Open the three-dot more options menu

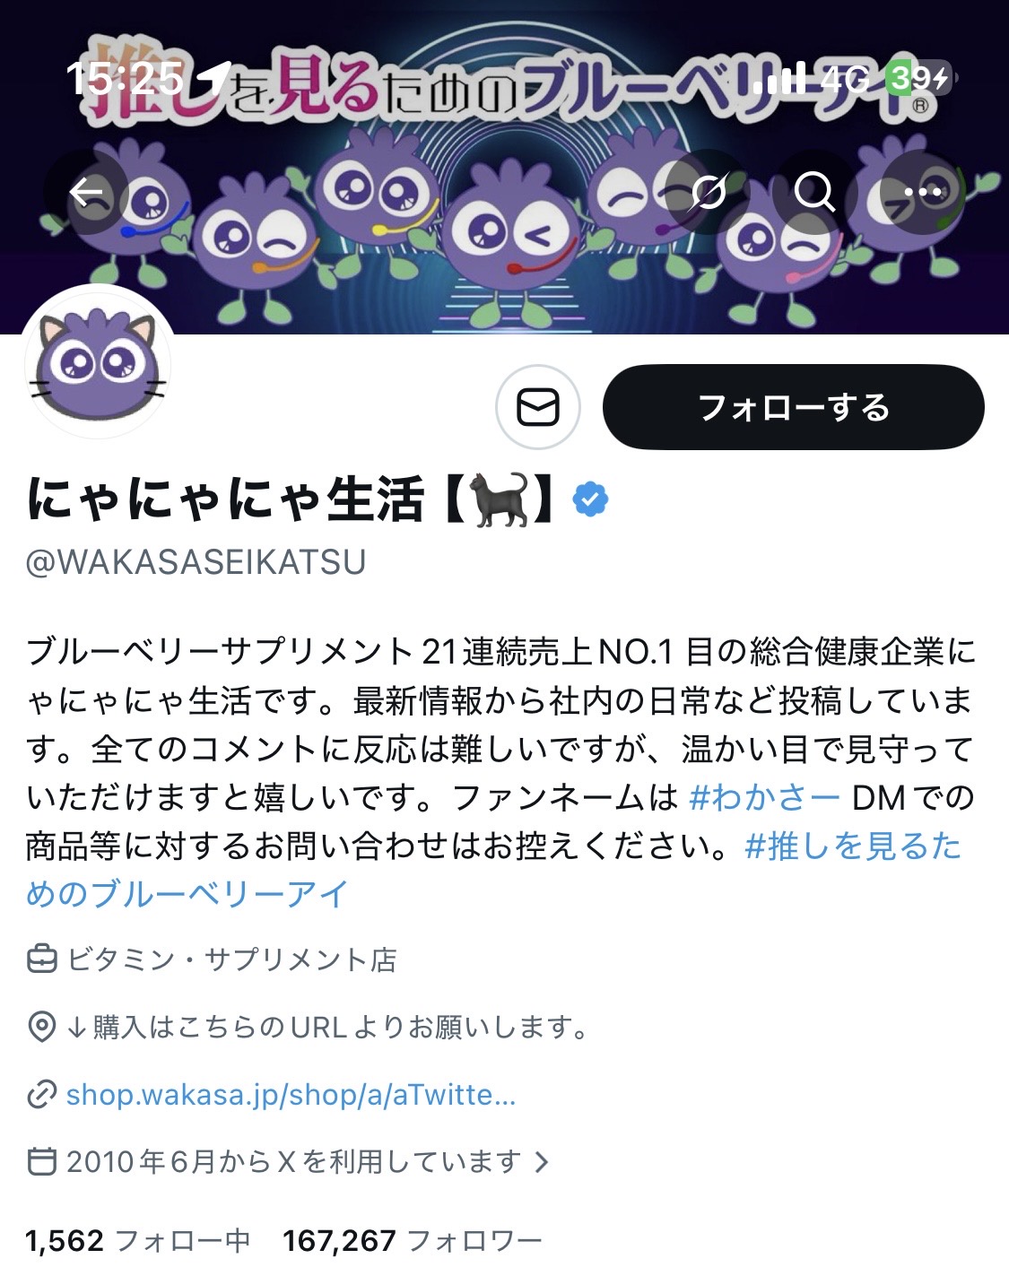(922, 192)
